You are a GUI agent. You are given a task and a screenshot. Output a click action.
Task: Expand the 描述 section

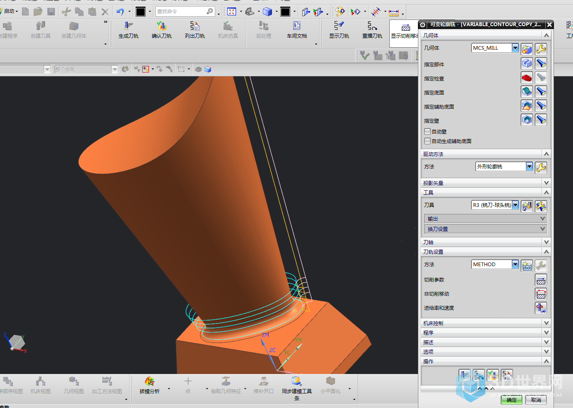486,342
